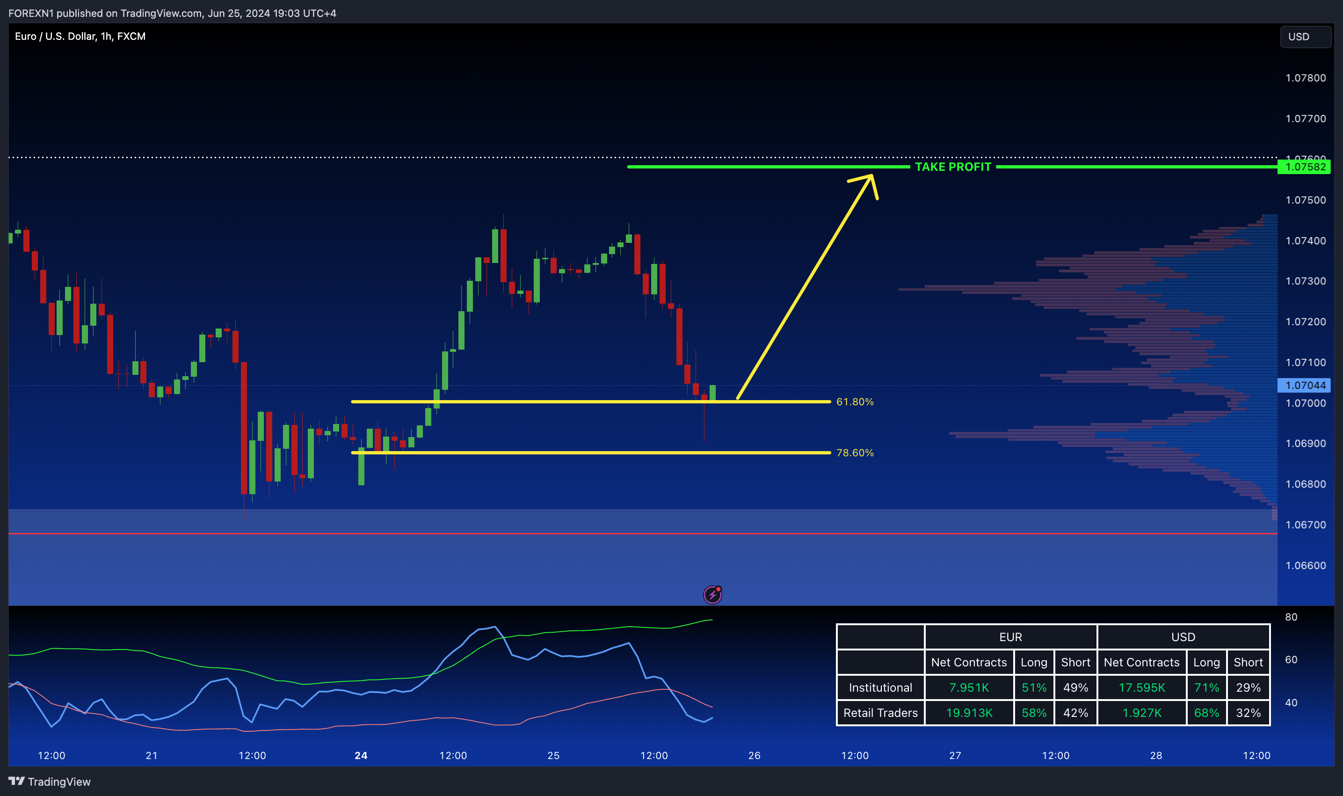Click Retail Traders EUR long 58% cell
The image size is (1343, 796).
pyautogui.click(x=1034, y=713)
